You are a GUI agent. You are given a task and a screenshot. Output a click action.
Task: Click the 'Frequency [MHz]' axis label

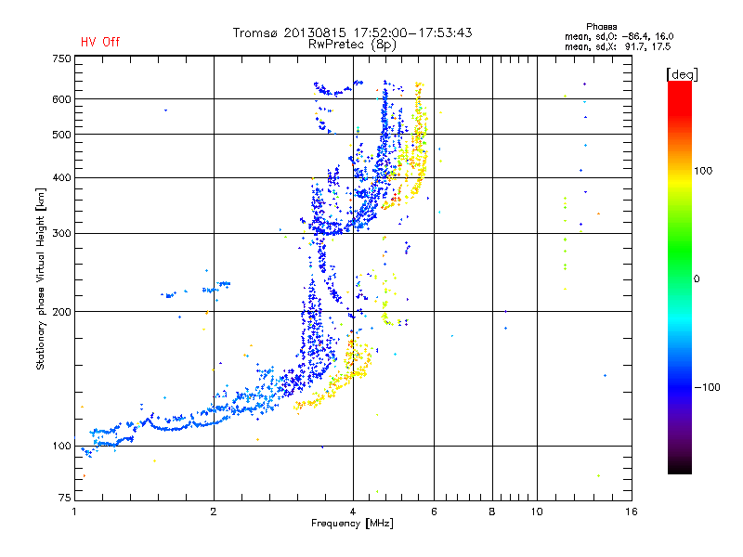352,524
